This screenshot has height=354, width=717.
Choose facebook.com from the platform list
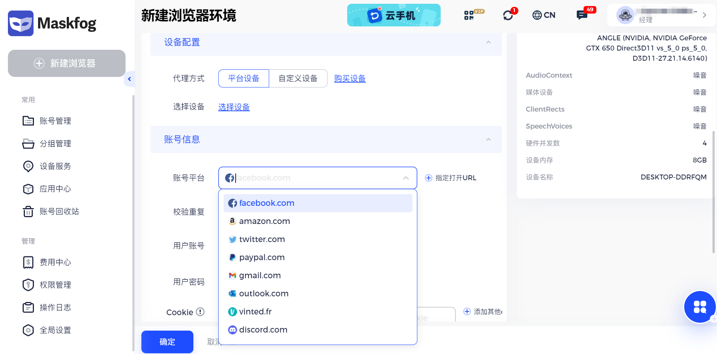pos(318,203)
